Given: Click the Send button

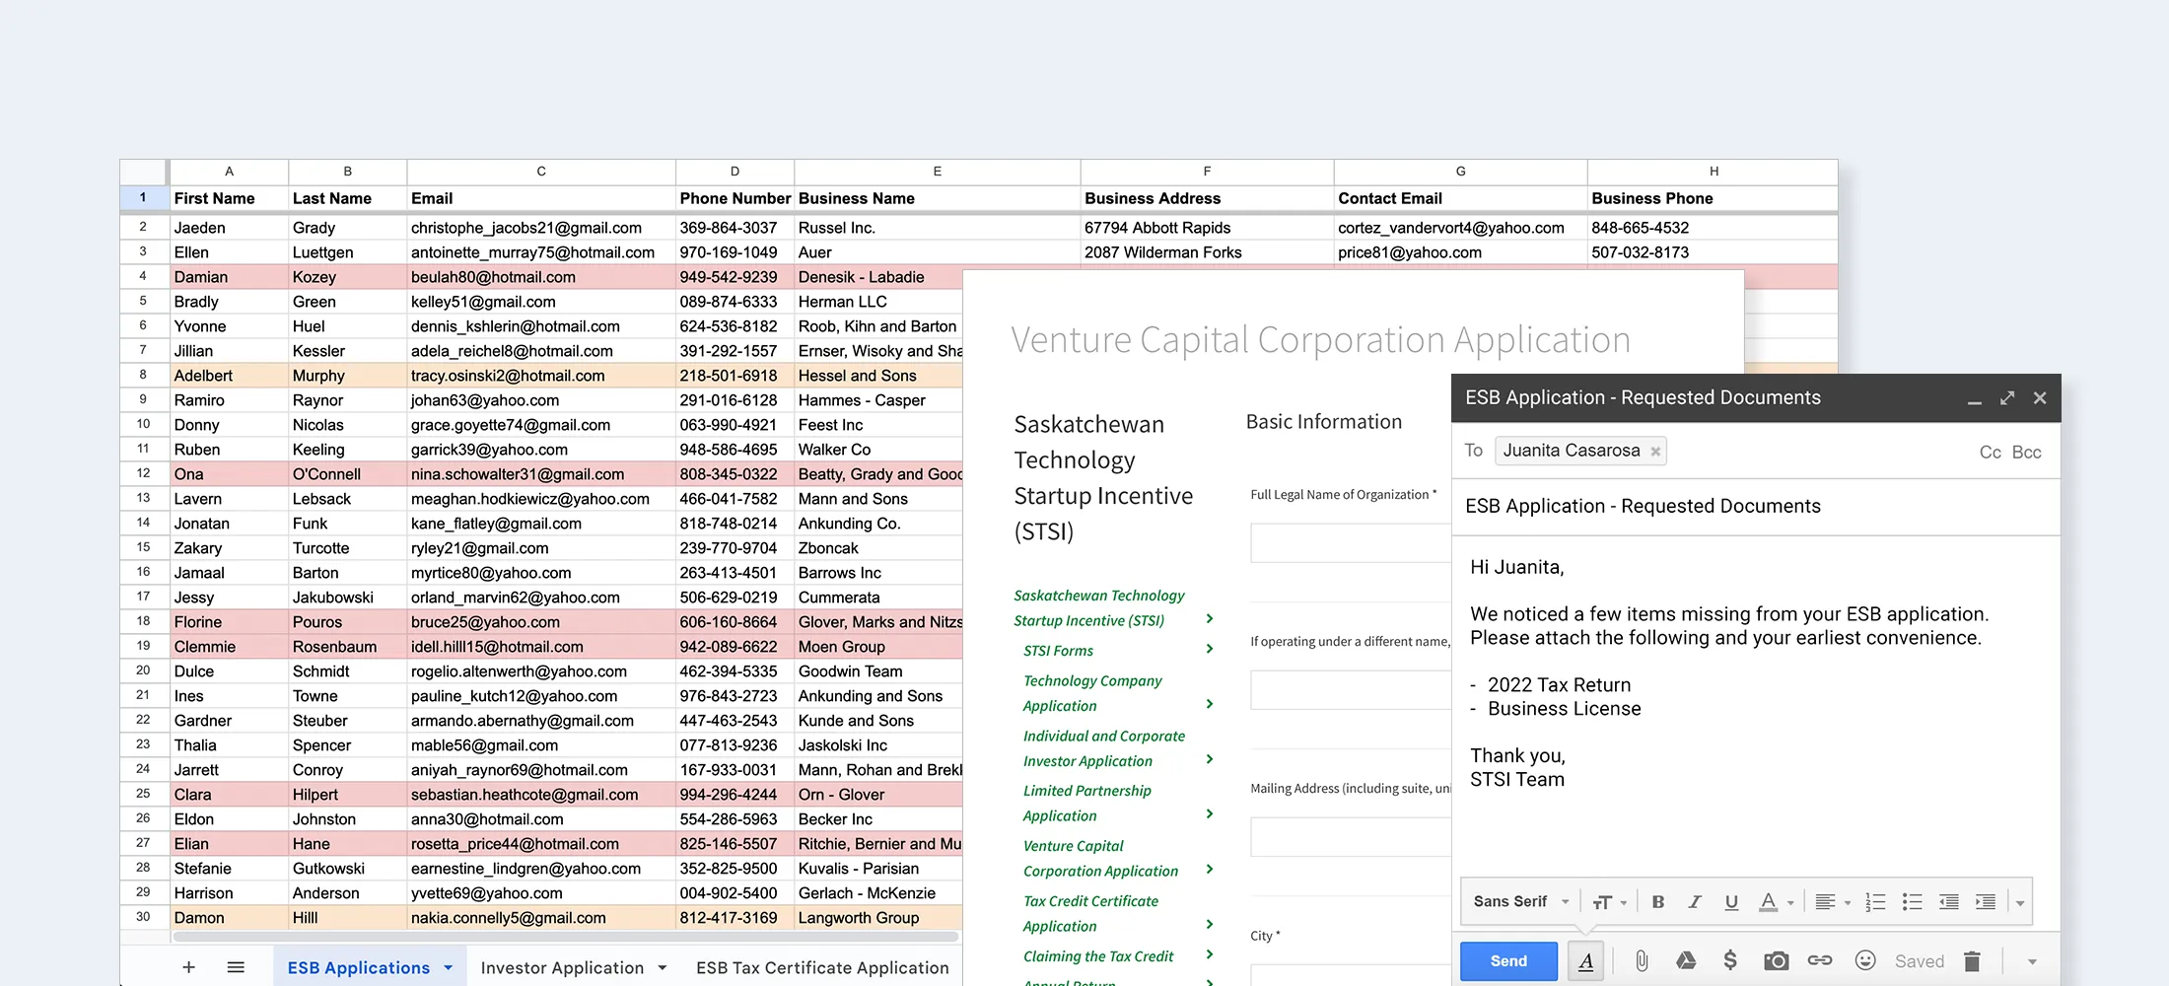Looking at the screenshot, I should pos(1508,960).
